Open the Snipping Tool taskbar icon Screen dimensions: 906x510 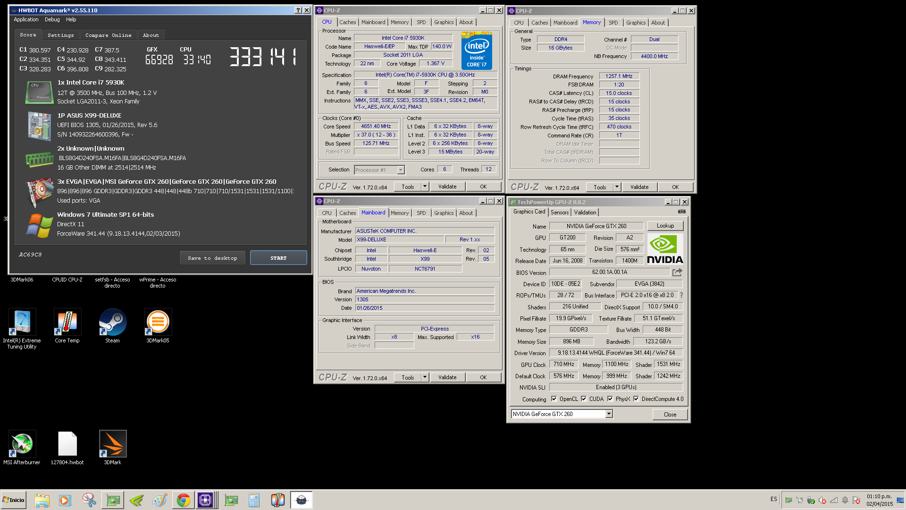[89, 500]
